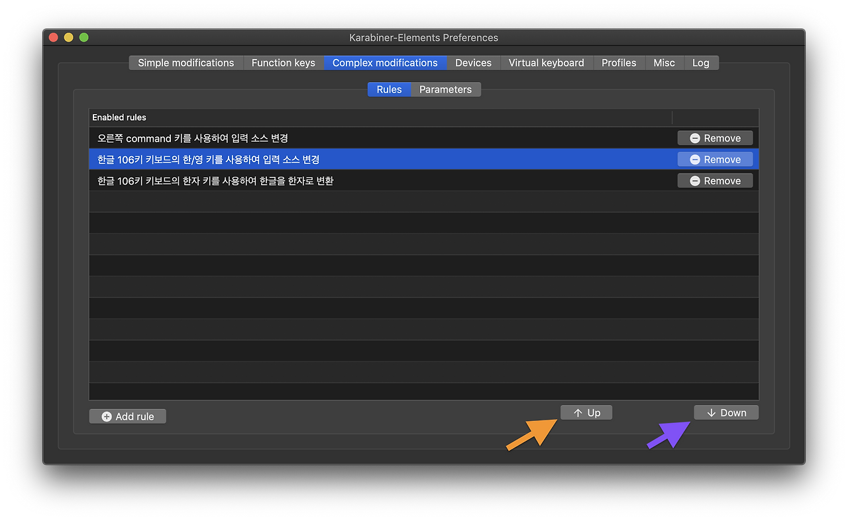
Task: Select the Complex modifications tab
Action: click(x=385, y=63)
